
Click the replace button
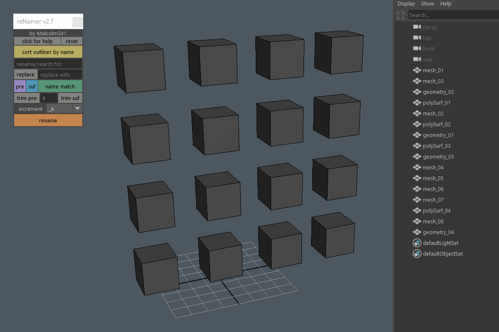26,75
